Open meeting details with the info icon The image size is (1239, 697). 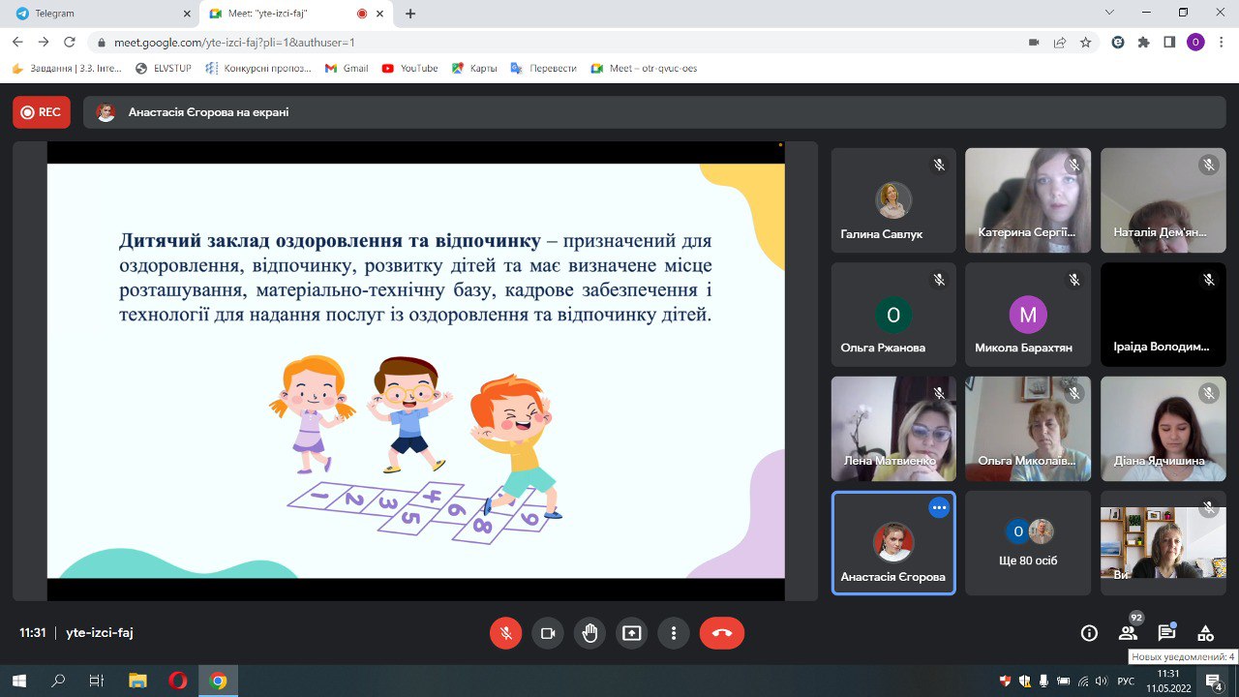tap(1089, 633)
